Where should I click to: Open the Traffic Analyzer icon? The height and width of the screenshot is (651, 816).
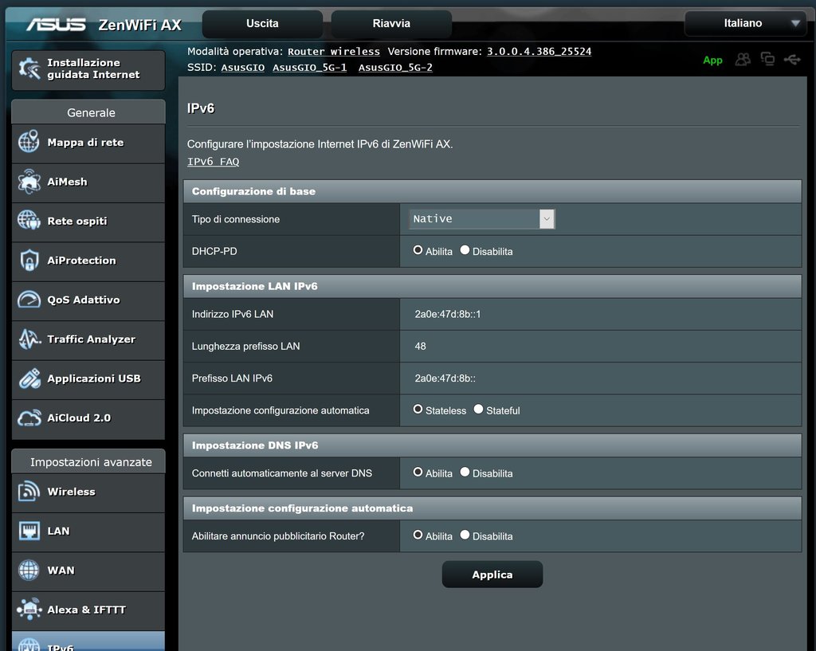[x=29, y=339]
